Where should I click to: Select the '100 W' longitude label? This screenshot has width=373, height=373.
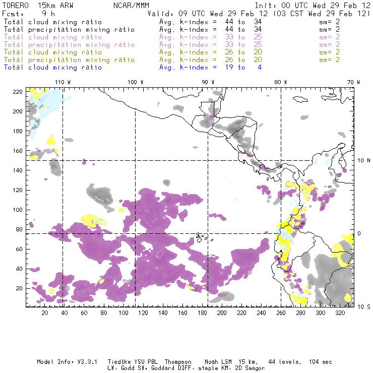click(136, 82)
